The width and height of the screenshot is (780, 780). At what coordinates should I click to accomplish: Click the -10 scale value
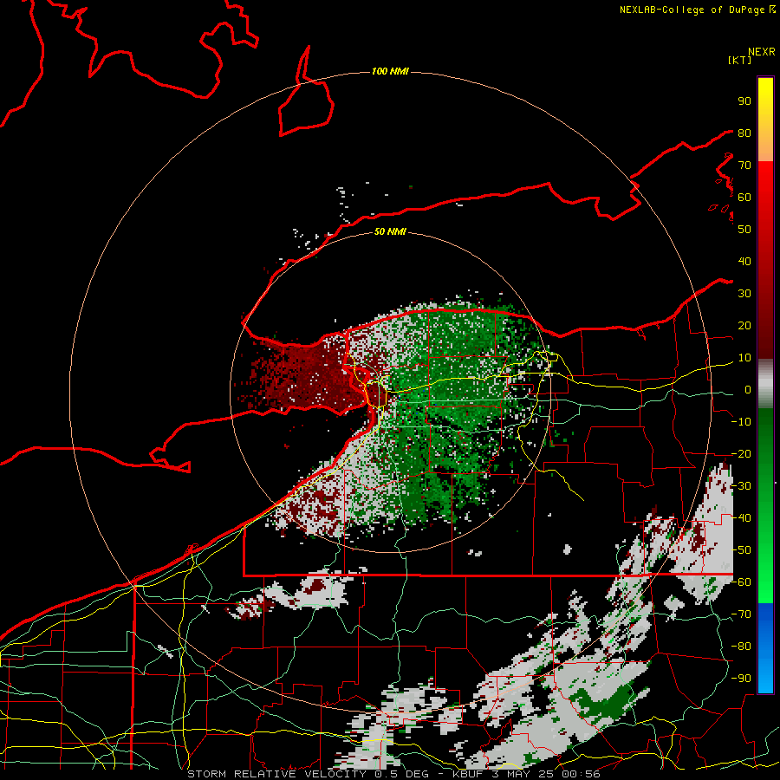(741, 422)
